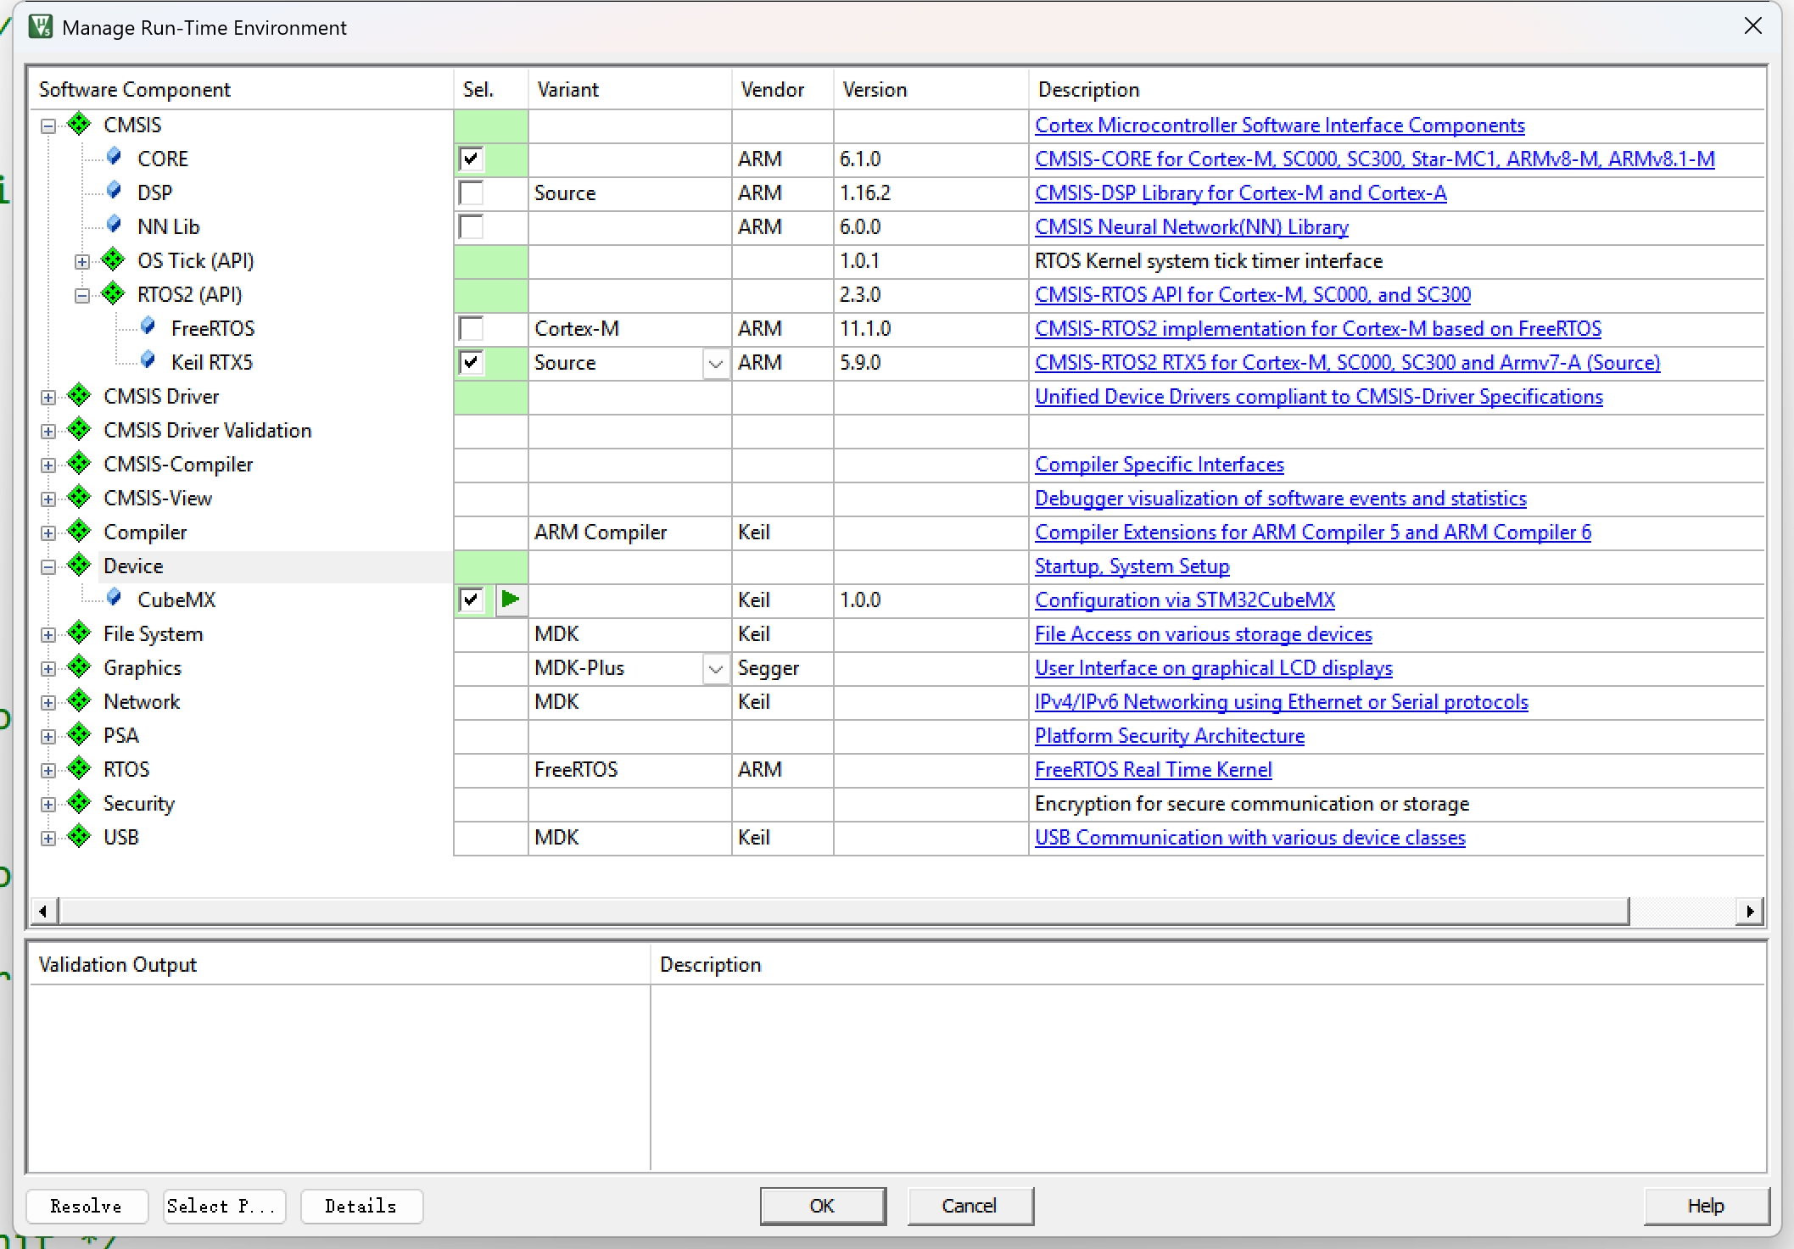Uncheck the Device CubeMX checkbox
Viewport: 1794px width, 1249px height.
[471, 599]
